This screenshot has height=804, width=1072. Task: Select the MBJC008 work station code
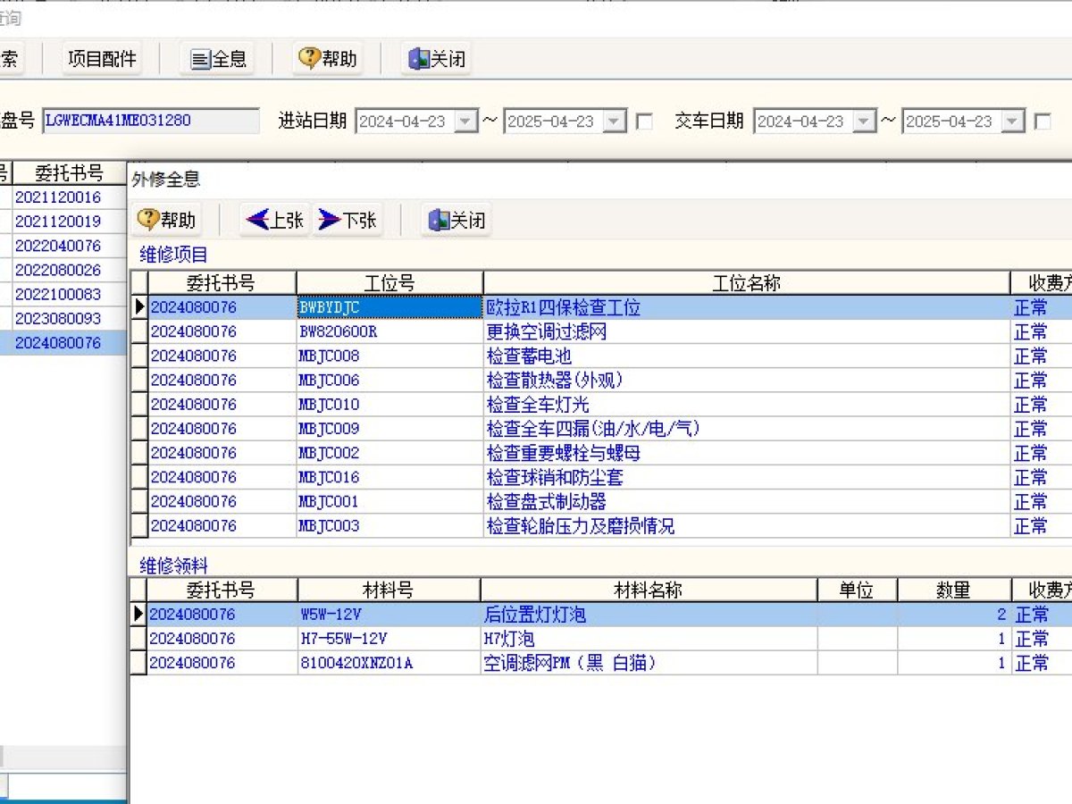click(x=389, y=356)
